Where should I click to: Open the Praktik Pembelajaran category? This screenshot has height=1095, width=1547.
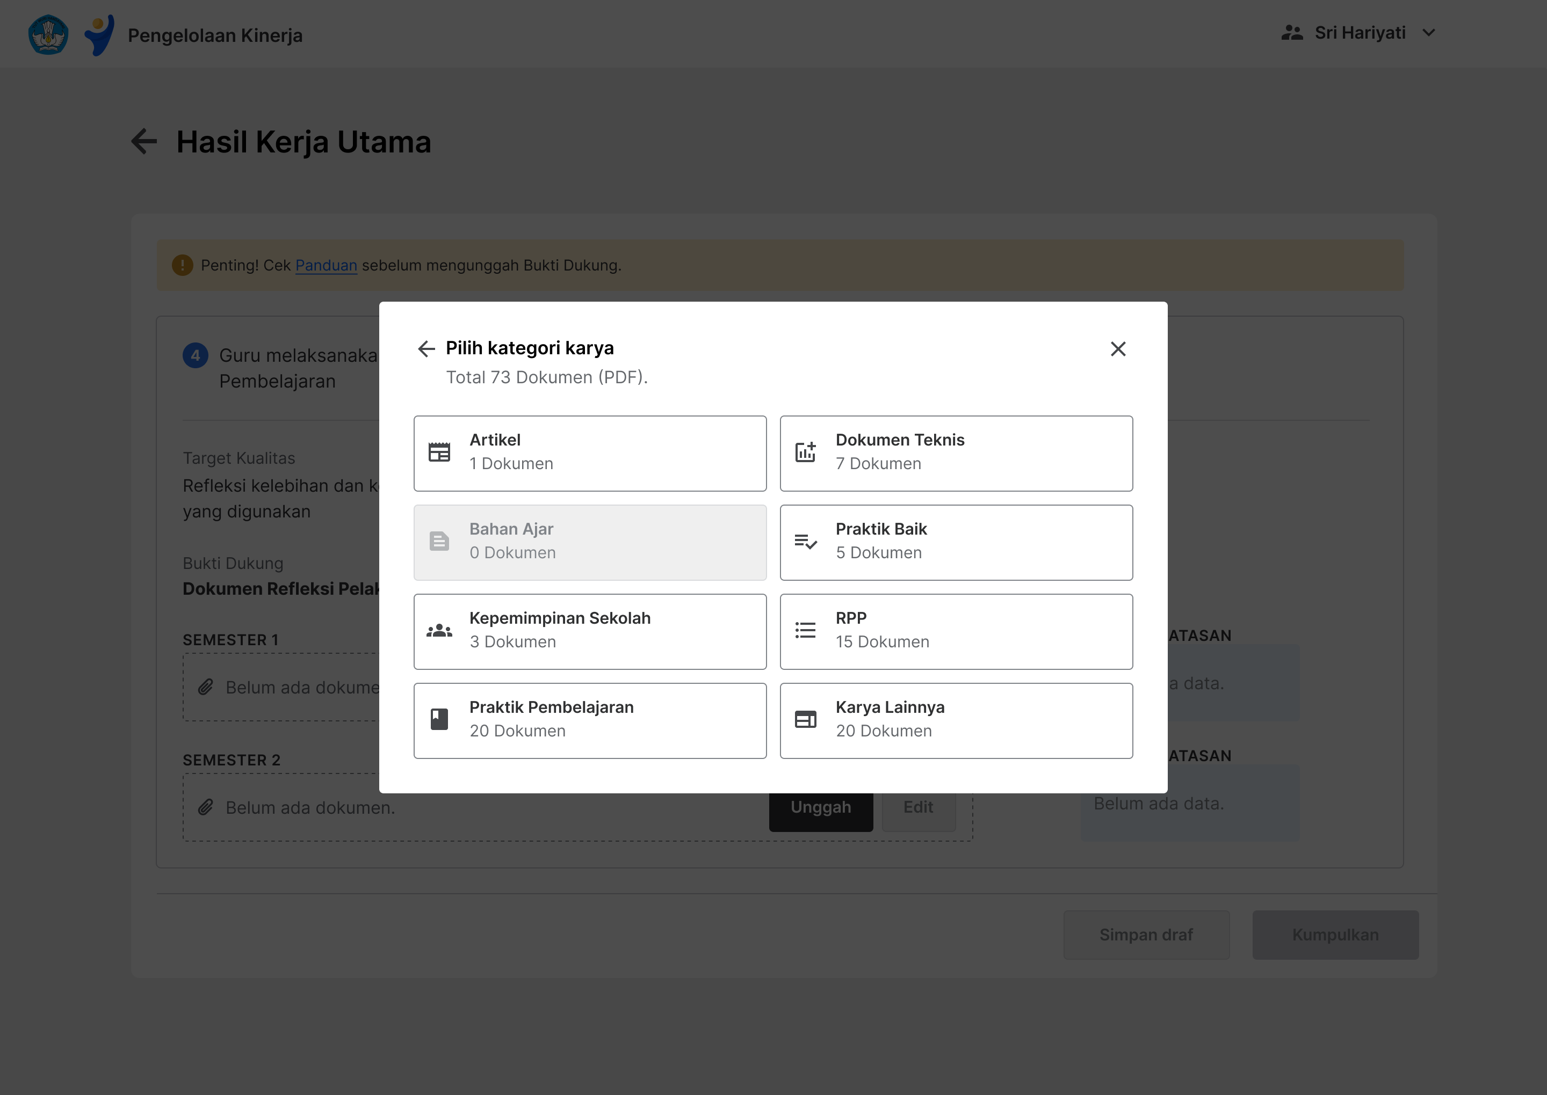pos(590,720)
